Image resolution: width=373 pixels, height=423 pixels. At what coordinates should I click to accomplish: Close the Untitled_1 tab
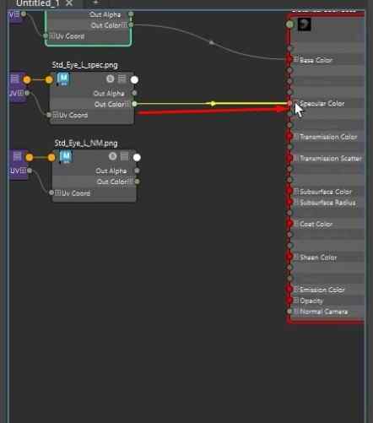click(x=69, y=3)
